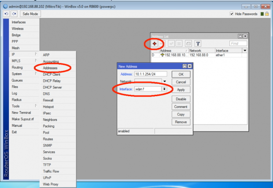The width and height of the screenshot is (273, 188).
Task: Maximize the Address List window
Action: point(240,36)
